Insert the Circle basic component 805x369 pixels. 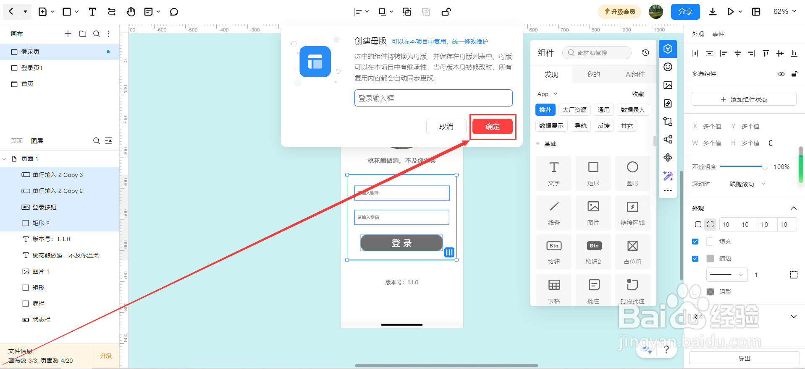(632, 174)
